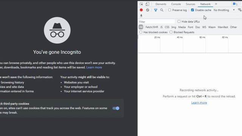This screenshot has height=136, width=242.
Task: Toggle the filter funnel icon
Action: click(155, 10)
